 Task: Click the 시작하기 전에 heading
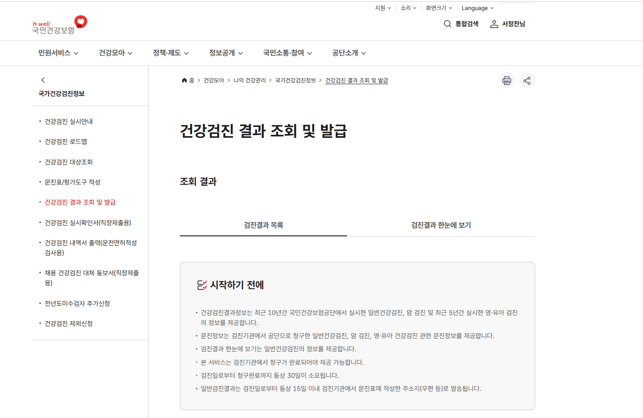click(x=237, y=285)
